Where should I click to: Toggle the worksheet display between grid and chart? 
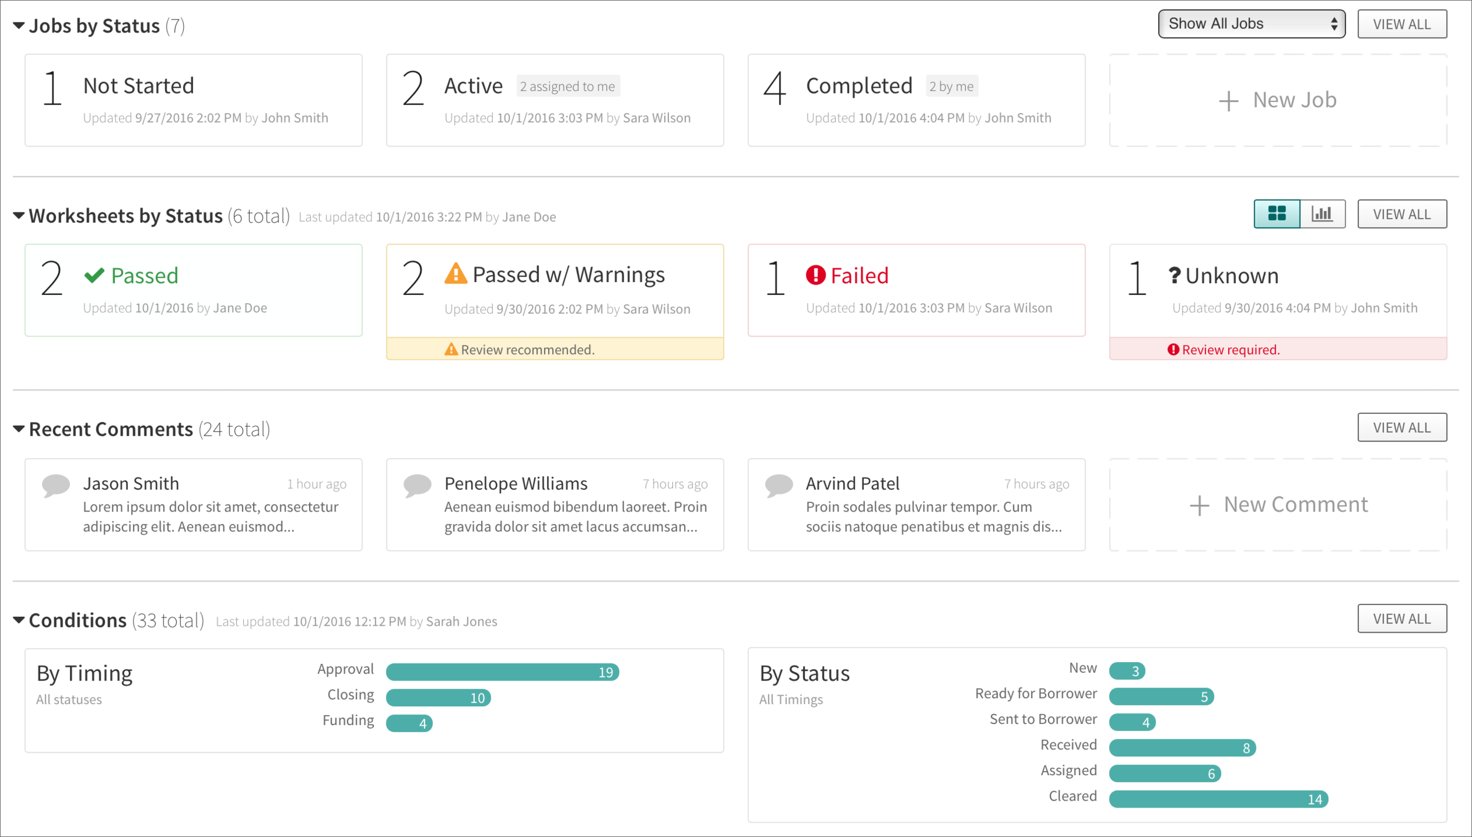coord(1299,214)
